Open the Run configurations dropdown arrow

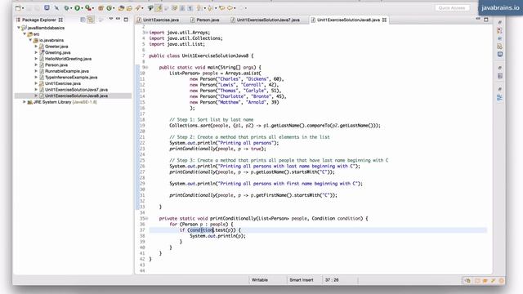[x=82, y=8]
